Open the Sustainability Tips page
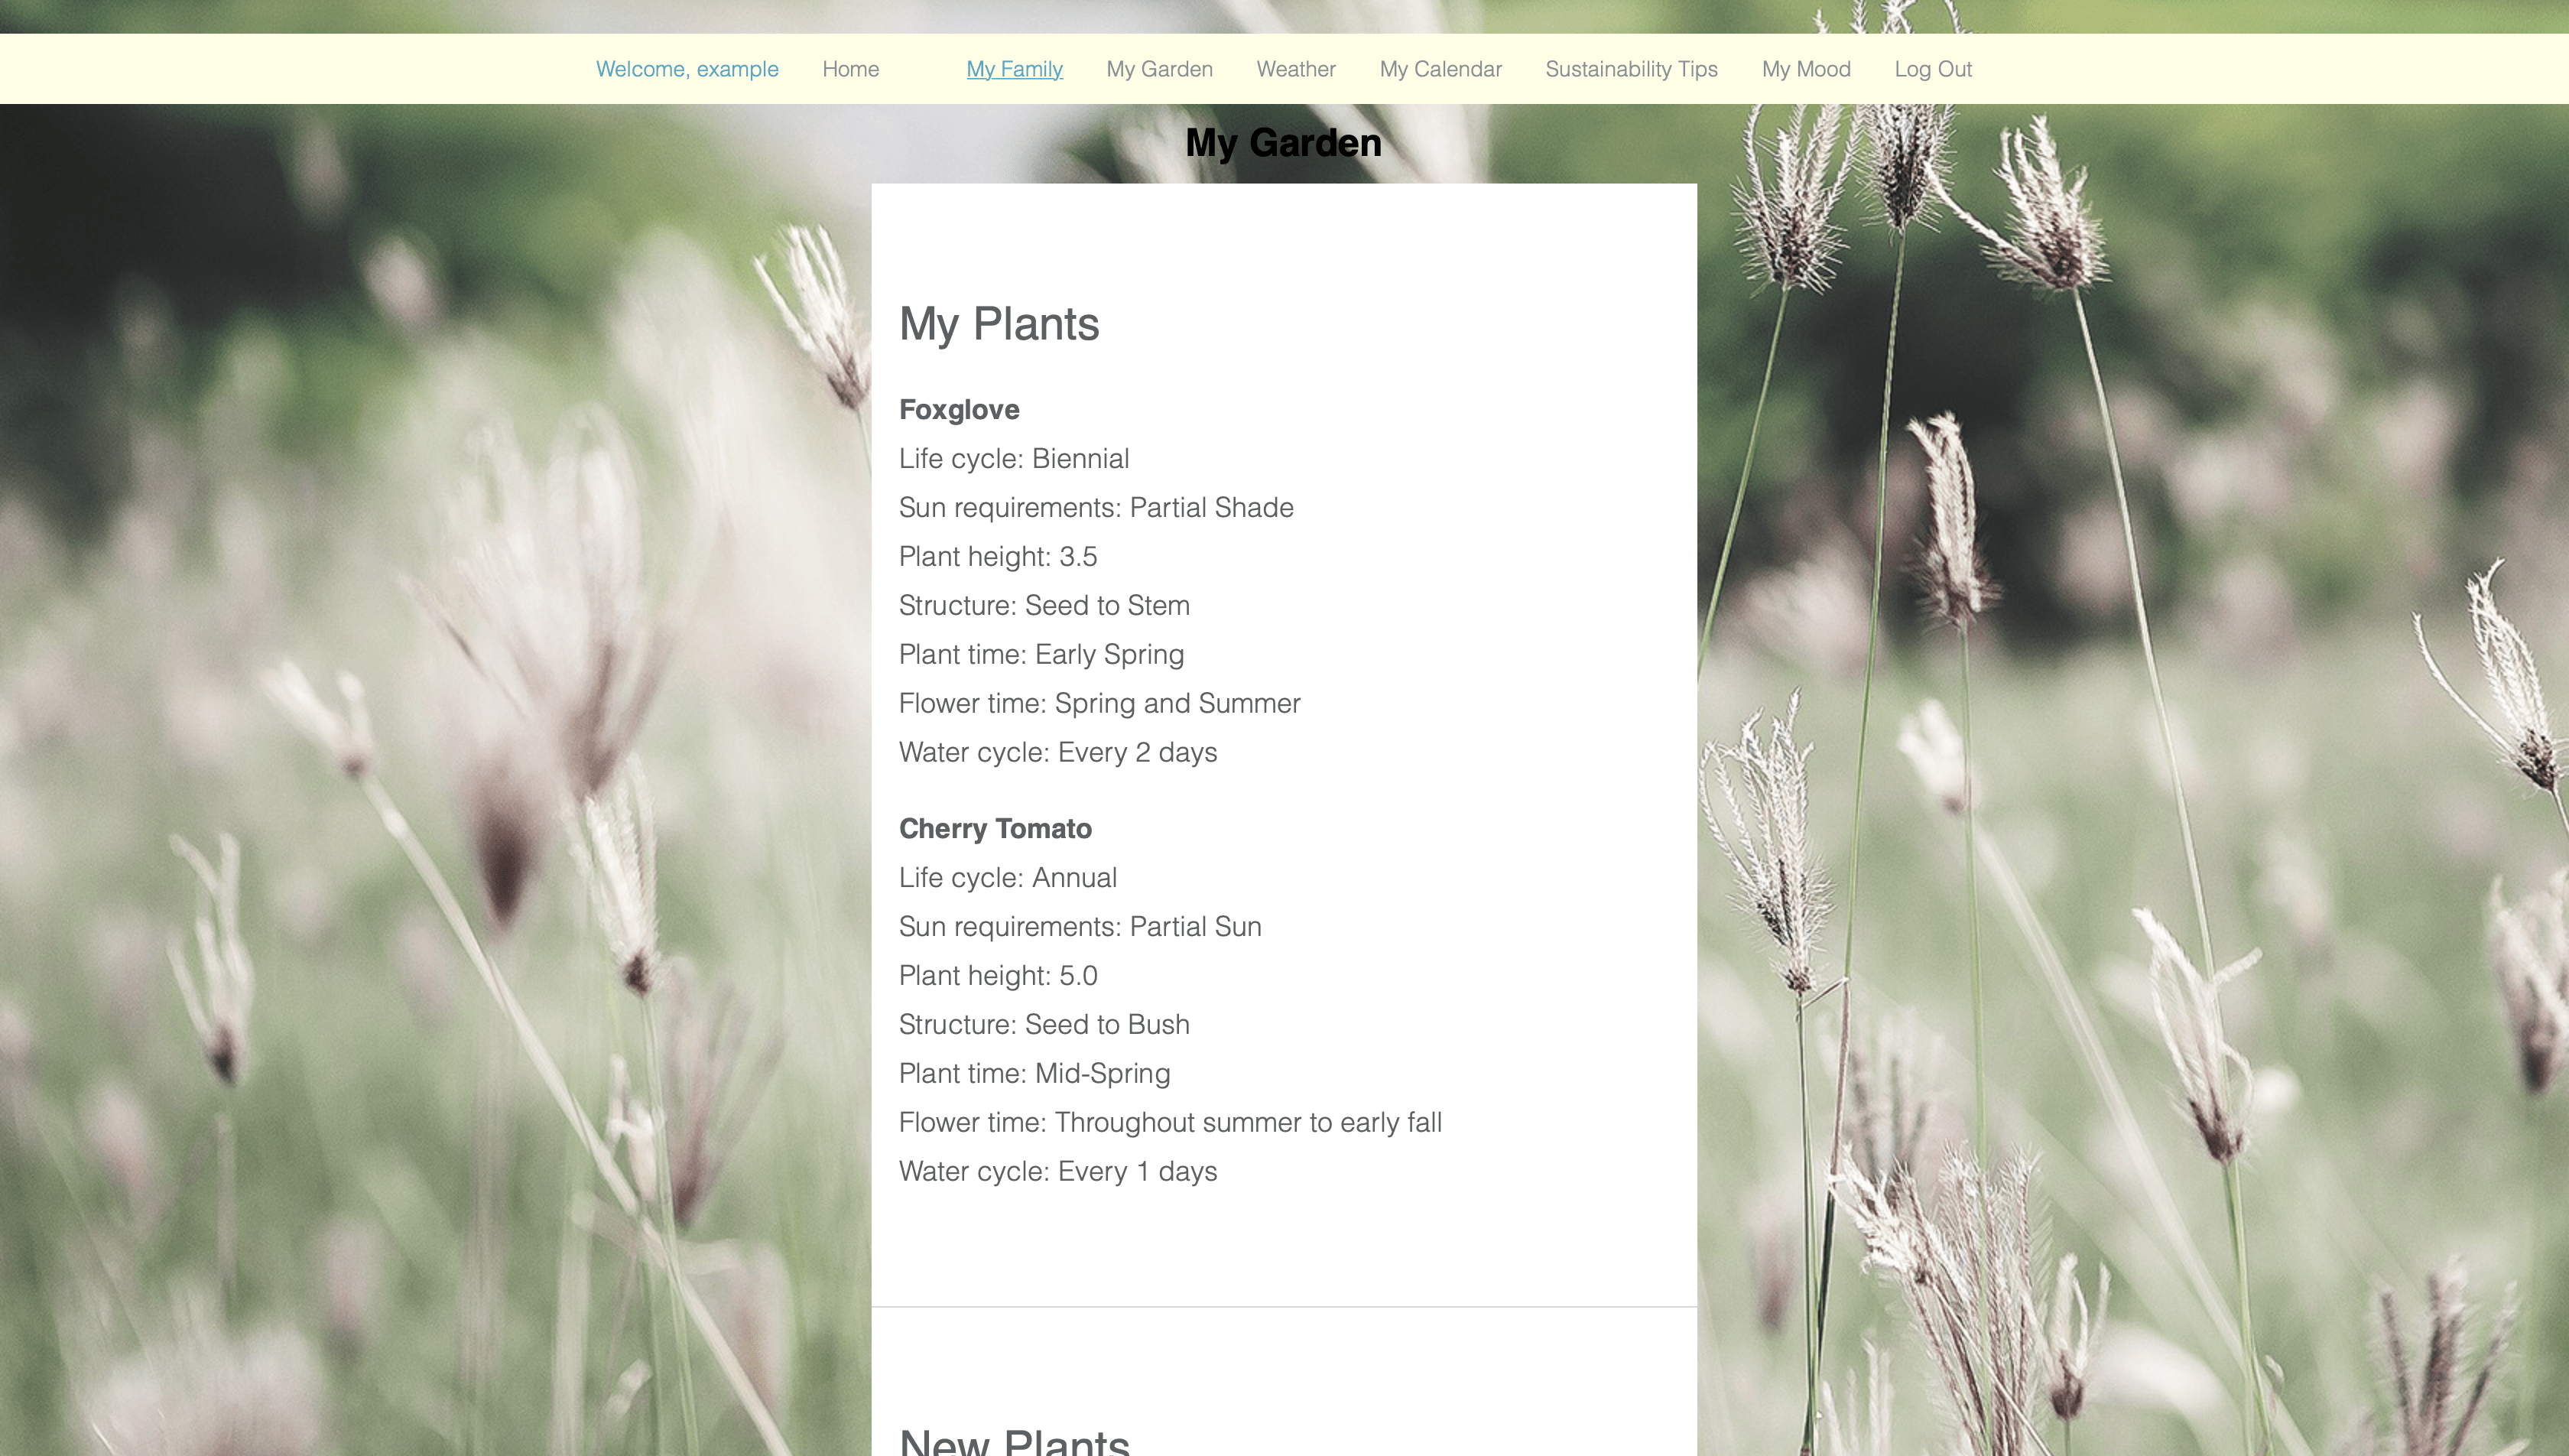The image size is (2569, 1456). click(1630, 69)
